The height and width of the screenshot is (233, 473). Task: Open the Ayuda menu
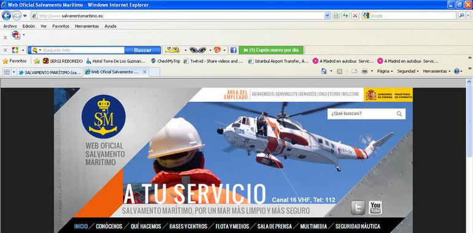pos(111,26)
